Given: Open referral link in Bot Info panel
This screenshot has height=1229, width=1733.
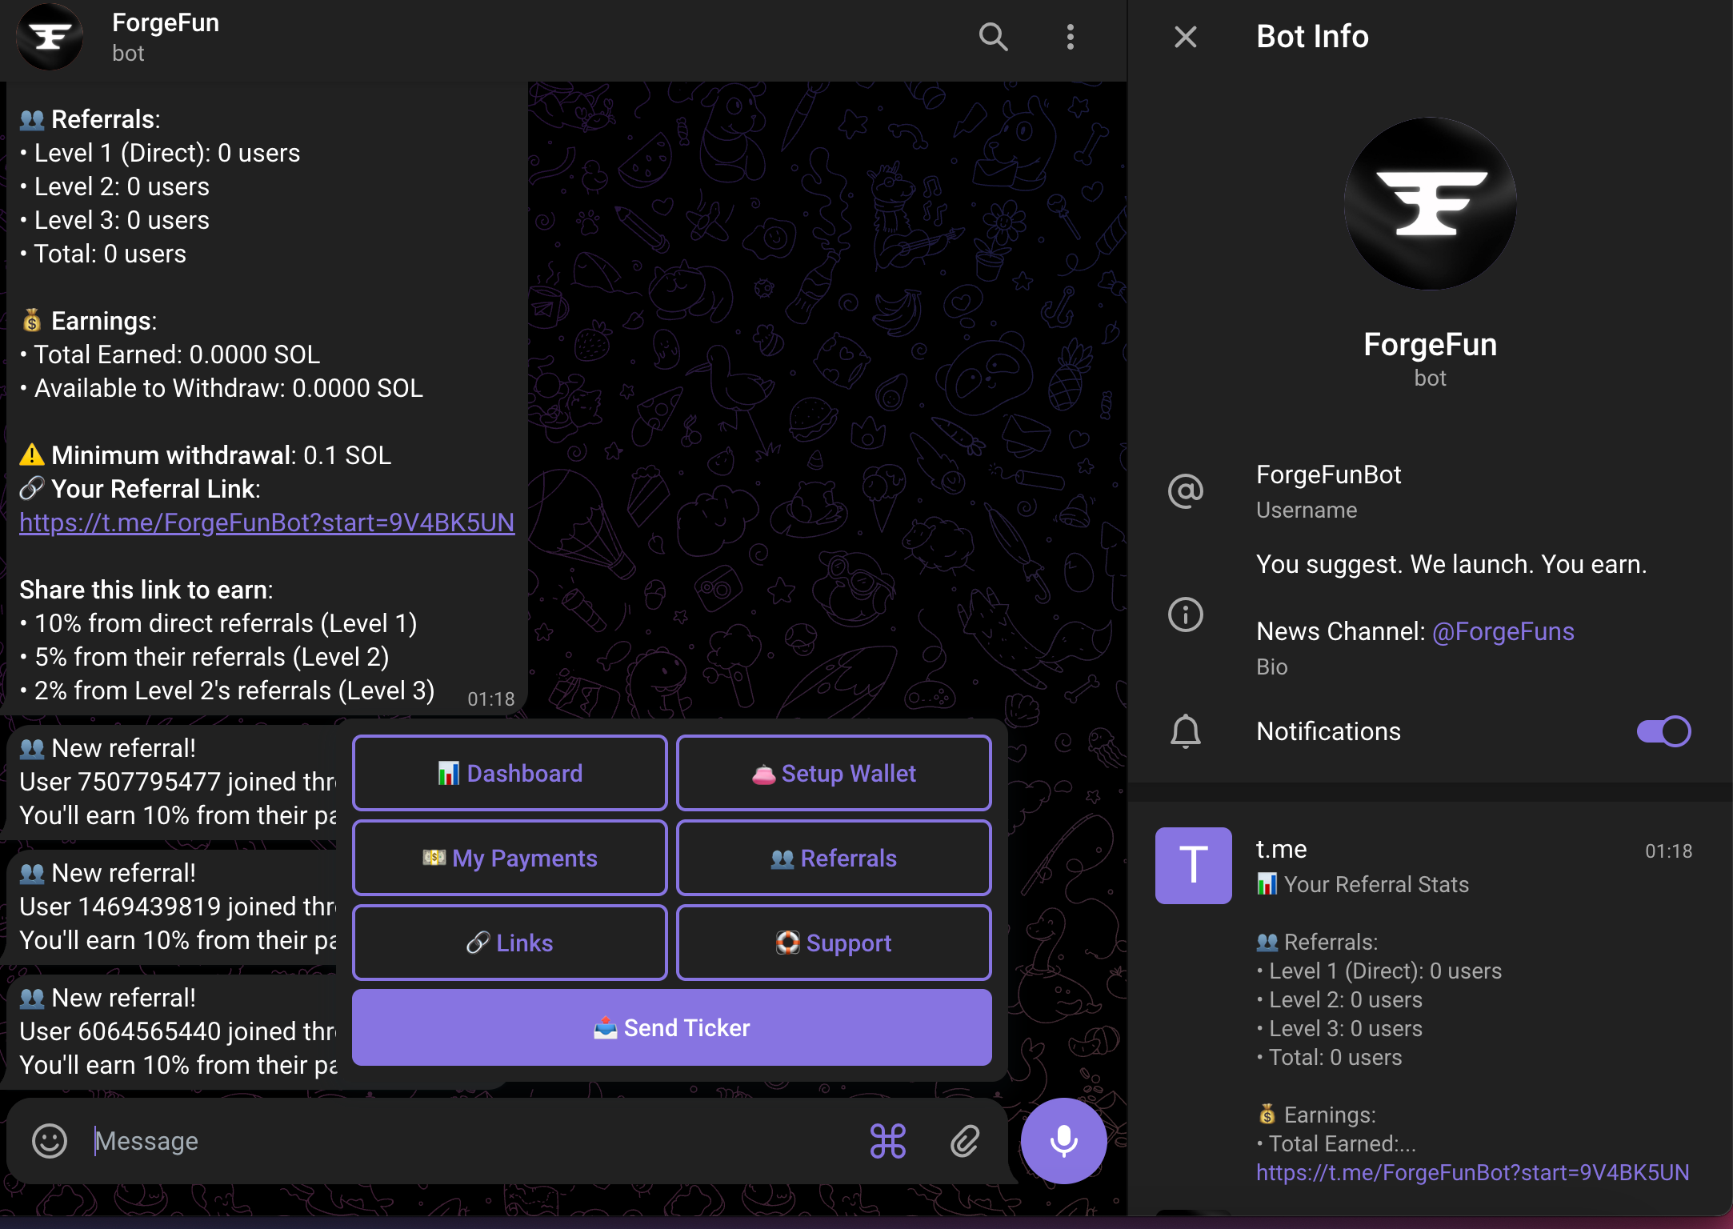Looking at the screenshot, I should pyautogui.click(x=1472, y=1172).
